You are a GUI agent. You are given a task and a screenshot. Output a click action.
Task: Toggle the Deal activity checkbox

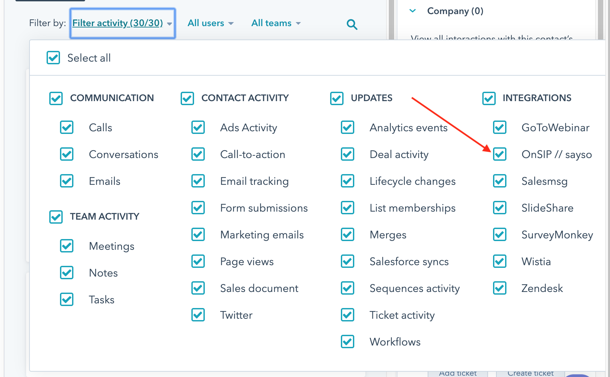(348, 154)
